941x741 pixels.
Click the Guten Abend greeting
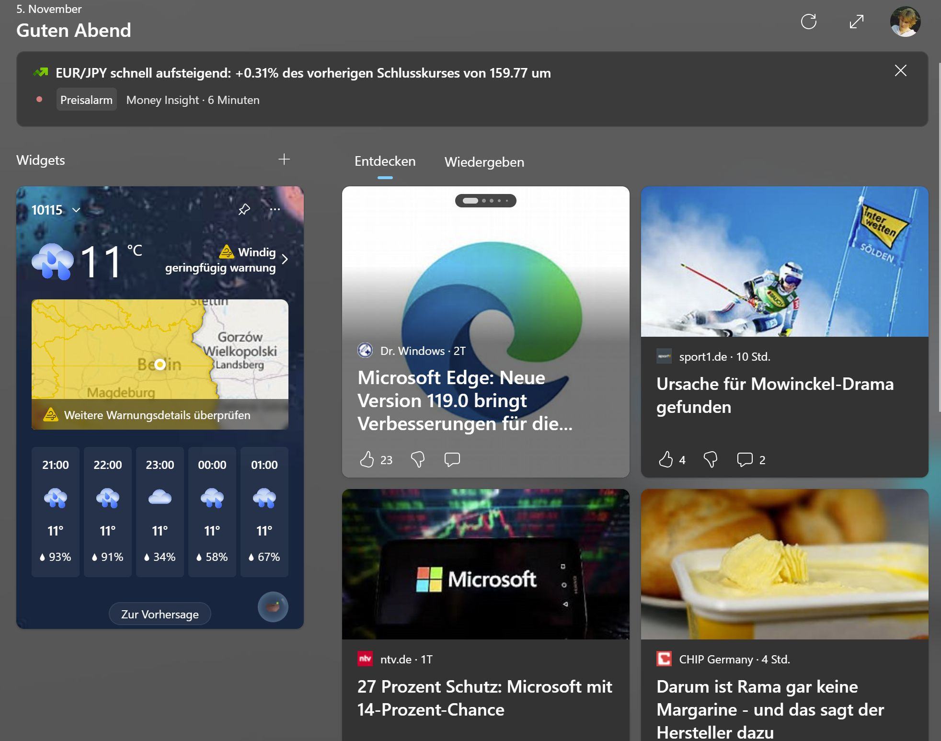(x=74, y=30)
